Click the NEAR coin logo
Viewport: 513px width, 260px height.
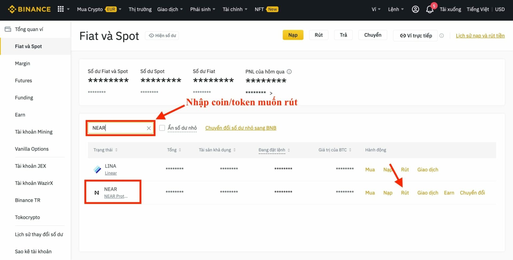point(97,193)
